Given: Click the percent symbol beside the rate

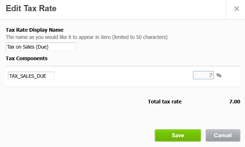Looking at the screenshot, I should coord(219,76).
